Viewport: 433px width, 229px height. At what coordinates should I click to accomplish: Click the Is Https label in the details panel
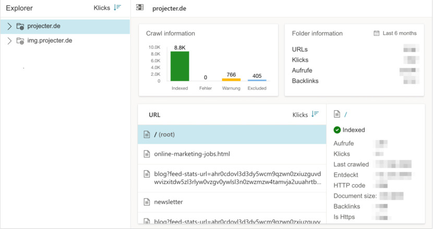click(344, 217)
